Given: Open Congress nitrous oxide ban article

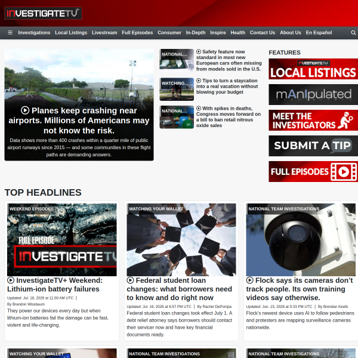Looking at the screenshot, I should pyautogui.click(x=229, y=117).
